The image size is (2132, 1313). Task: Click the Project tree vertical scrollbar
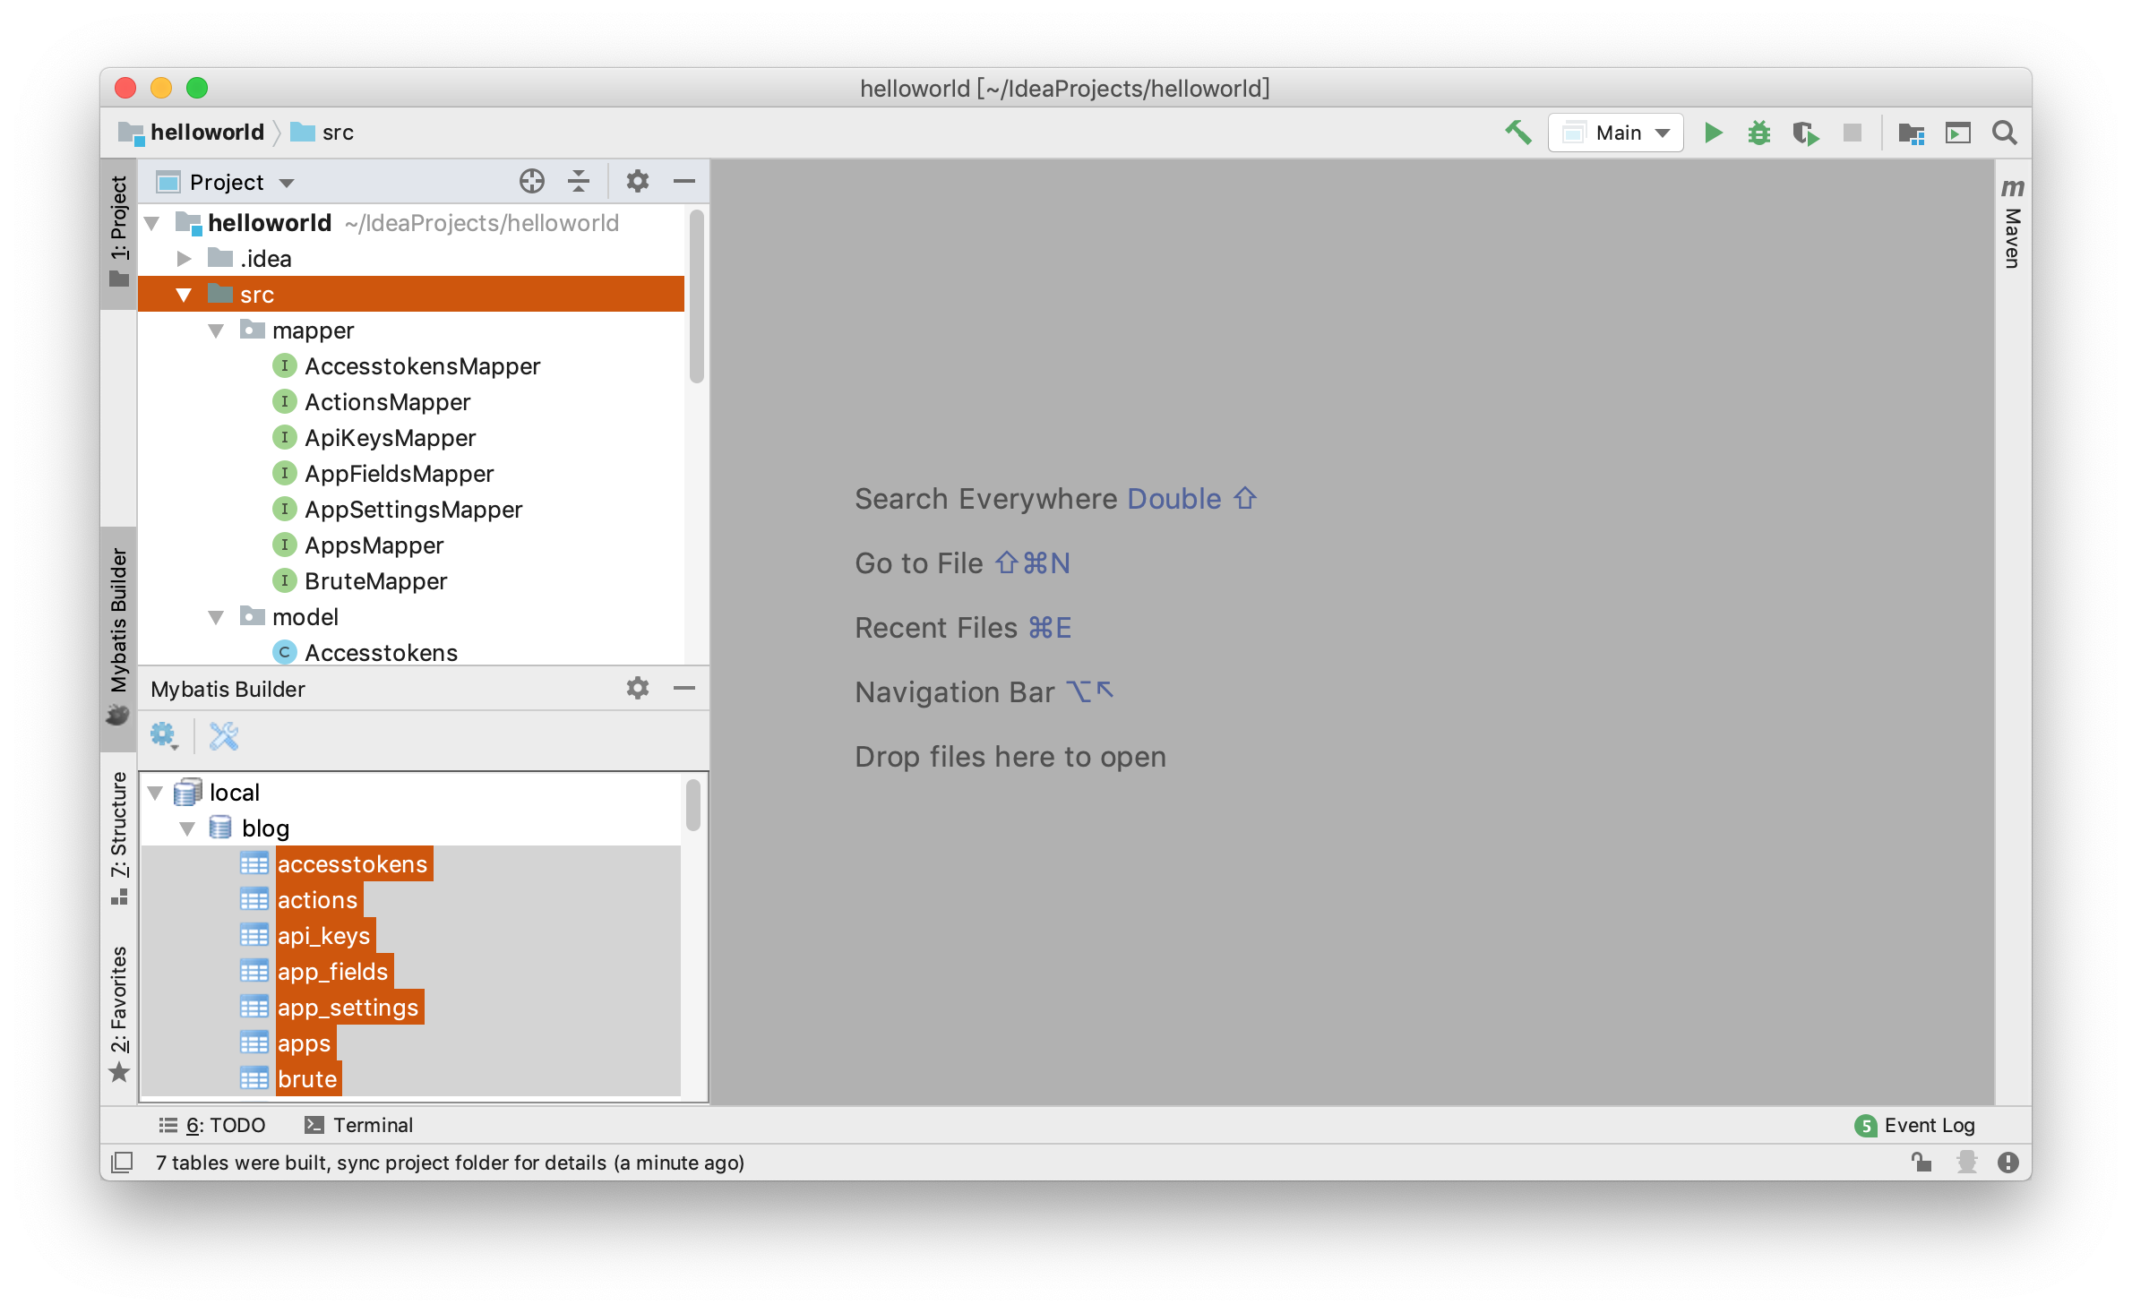pyautogui.click(x=696, y=296)
